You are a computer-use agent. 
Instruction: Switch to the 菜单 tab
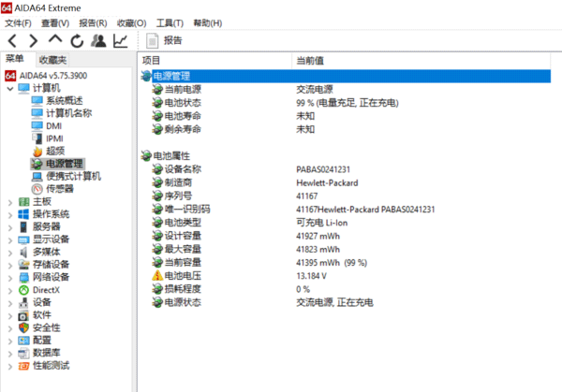pos(15,59)
